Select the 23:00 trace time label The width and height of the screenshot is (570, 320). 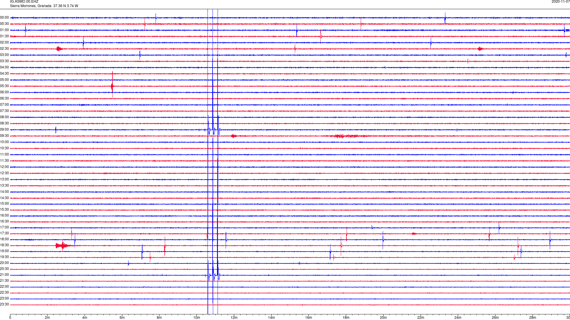4,299
